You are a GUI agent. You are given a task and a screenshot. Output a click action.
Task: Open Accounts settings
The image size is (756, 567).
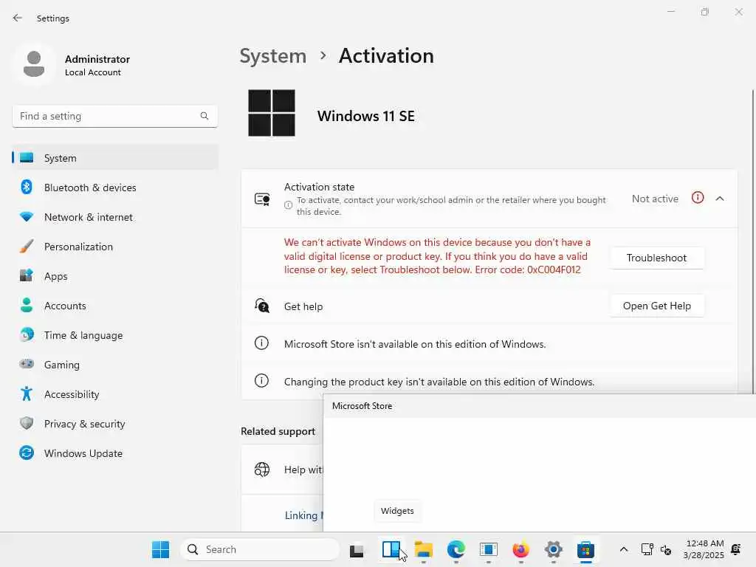coord(114,306)
